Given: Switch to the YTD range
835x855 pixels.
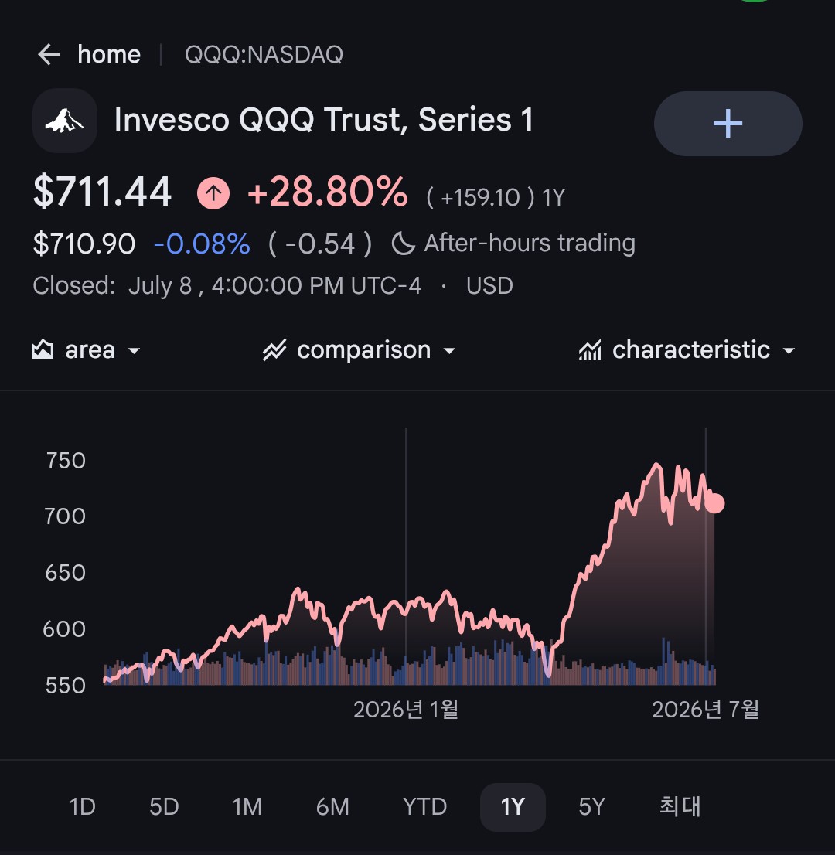Looking at the screenshot, I should tap(425, 806).
